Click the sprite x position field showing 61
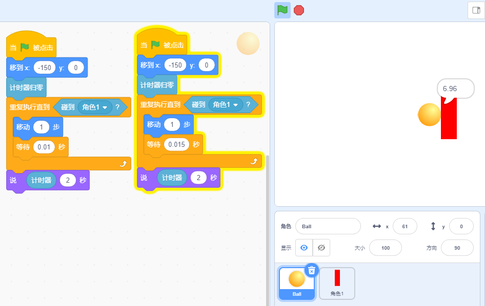 pos(405,226)
